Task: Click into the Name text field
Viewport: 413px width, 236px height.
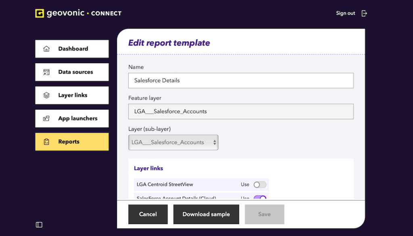Action: tap(241, 80)
